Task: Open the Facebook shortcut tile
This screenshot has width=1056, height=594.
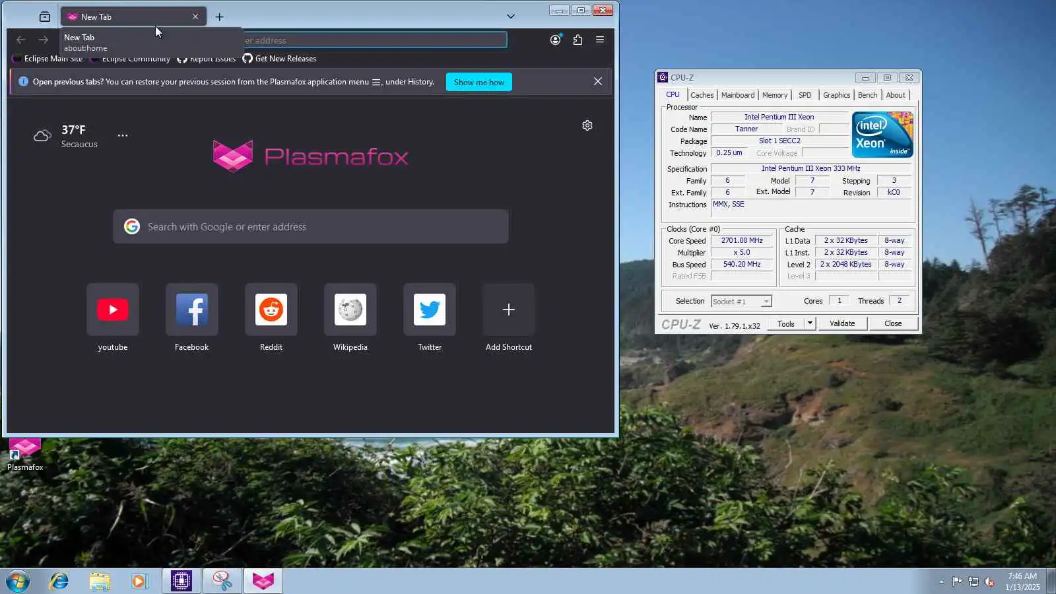Action: click(192, 310)
